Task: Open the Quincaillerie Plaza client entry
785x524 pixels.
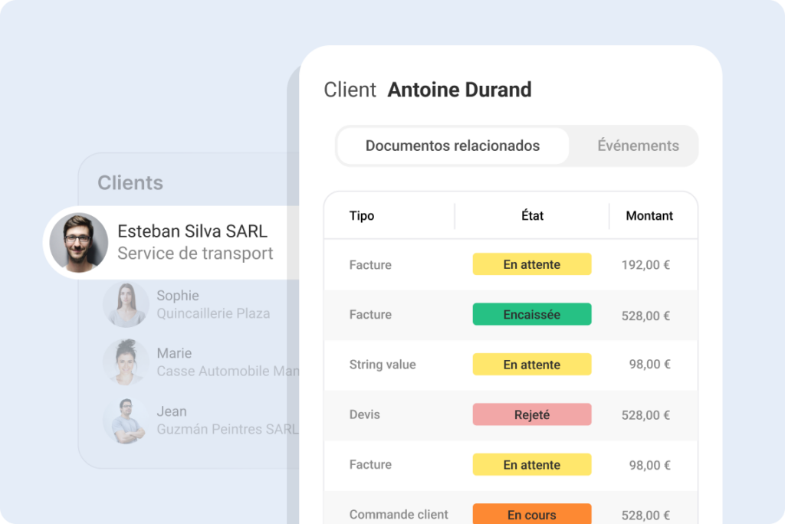Action: [213, 313]
